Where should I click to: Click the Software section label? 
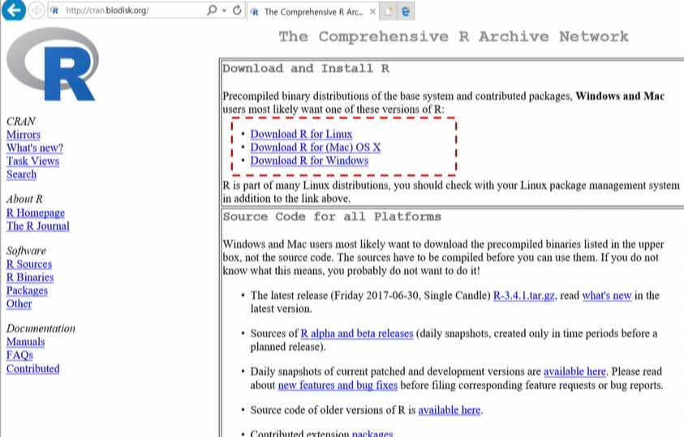[26, 251]
